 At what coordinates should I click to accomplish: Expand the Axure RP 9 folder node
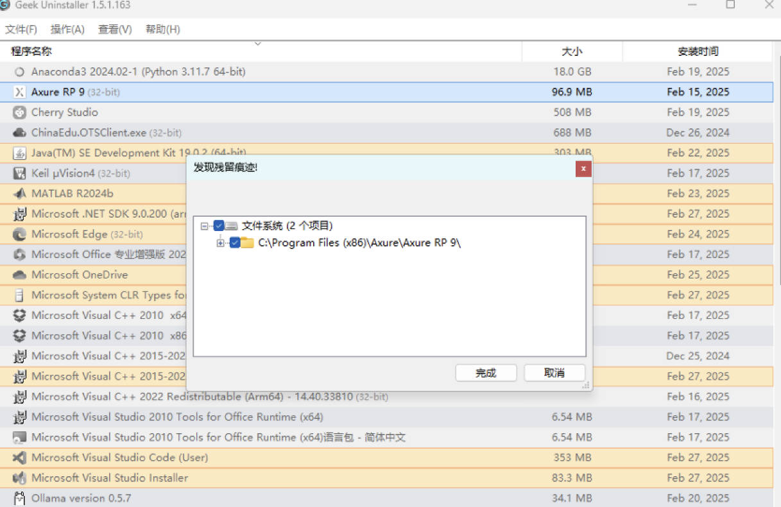click(x=220, y=243)
